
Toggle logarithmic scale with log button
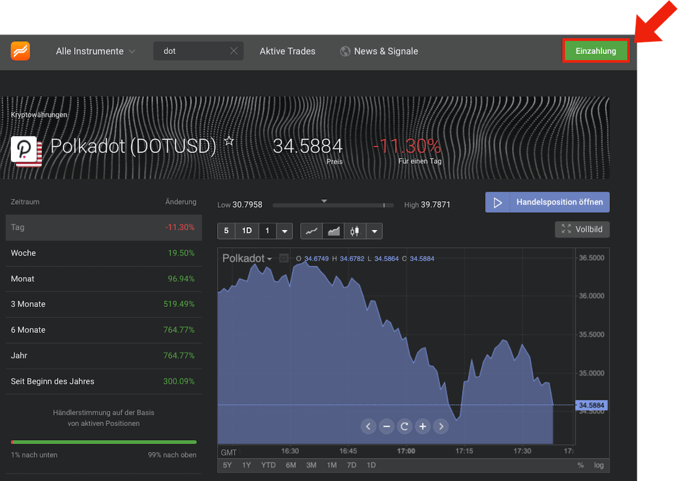[598, 465]
